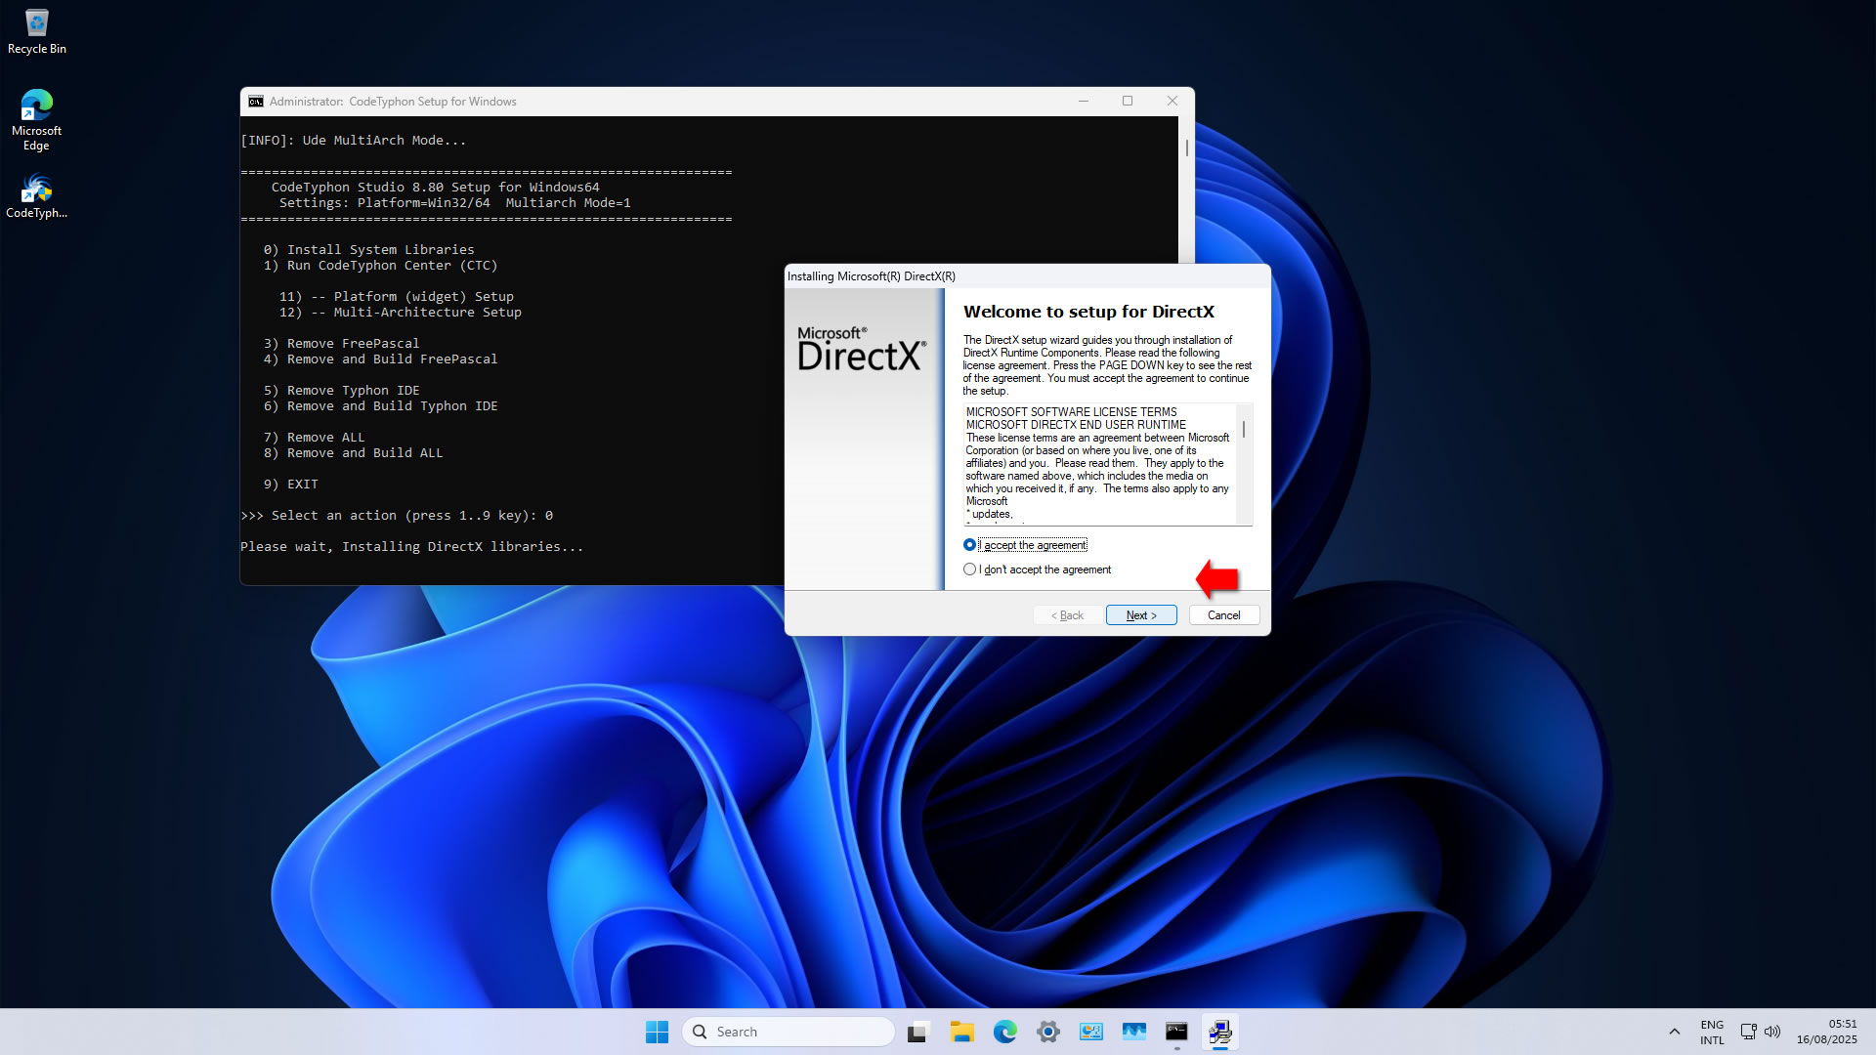Click "Please wait, Installing DirectX libraries..." text
Image resolution: width=1876 pixels, height=1055 pixels.
pyautogui.click(x=411, y=547)
